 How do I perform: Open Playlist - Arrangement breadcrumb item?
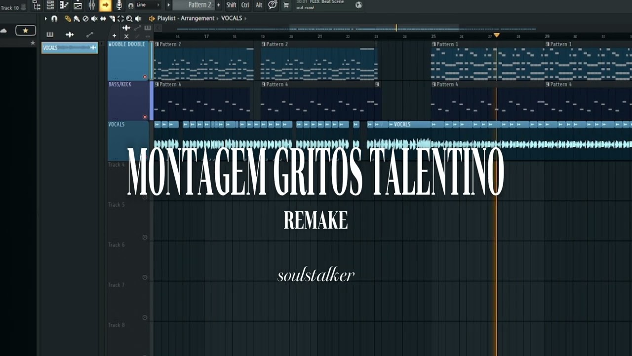(186, 18)
